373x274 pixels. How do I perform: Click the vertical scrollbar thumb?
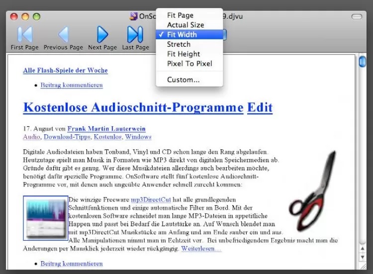(362, 62)
